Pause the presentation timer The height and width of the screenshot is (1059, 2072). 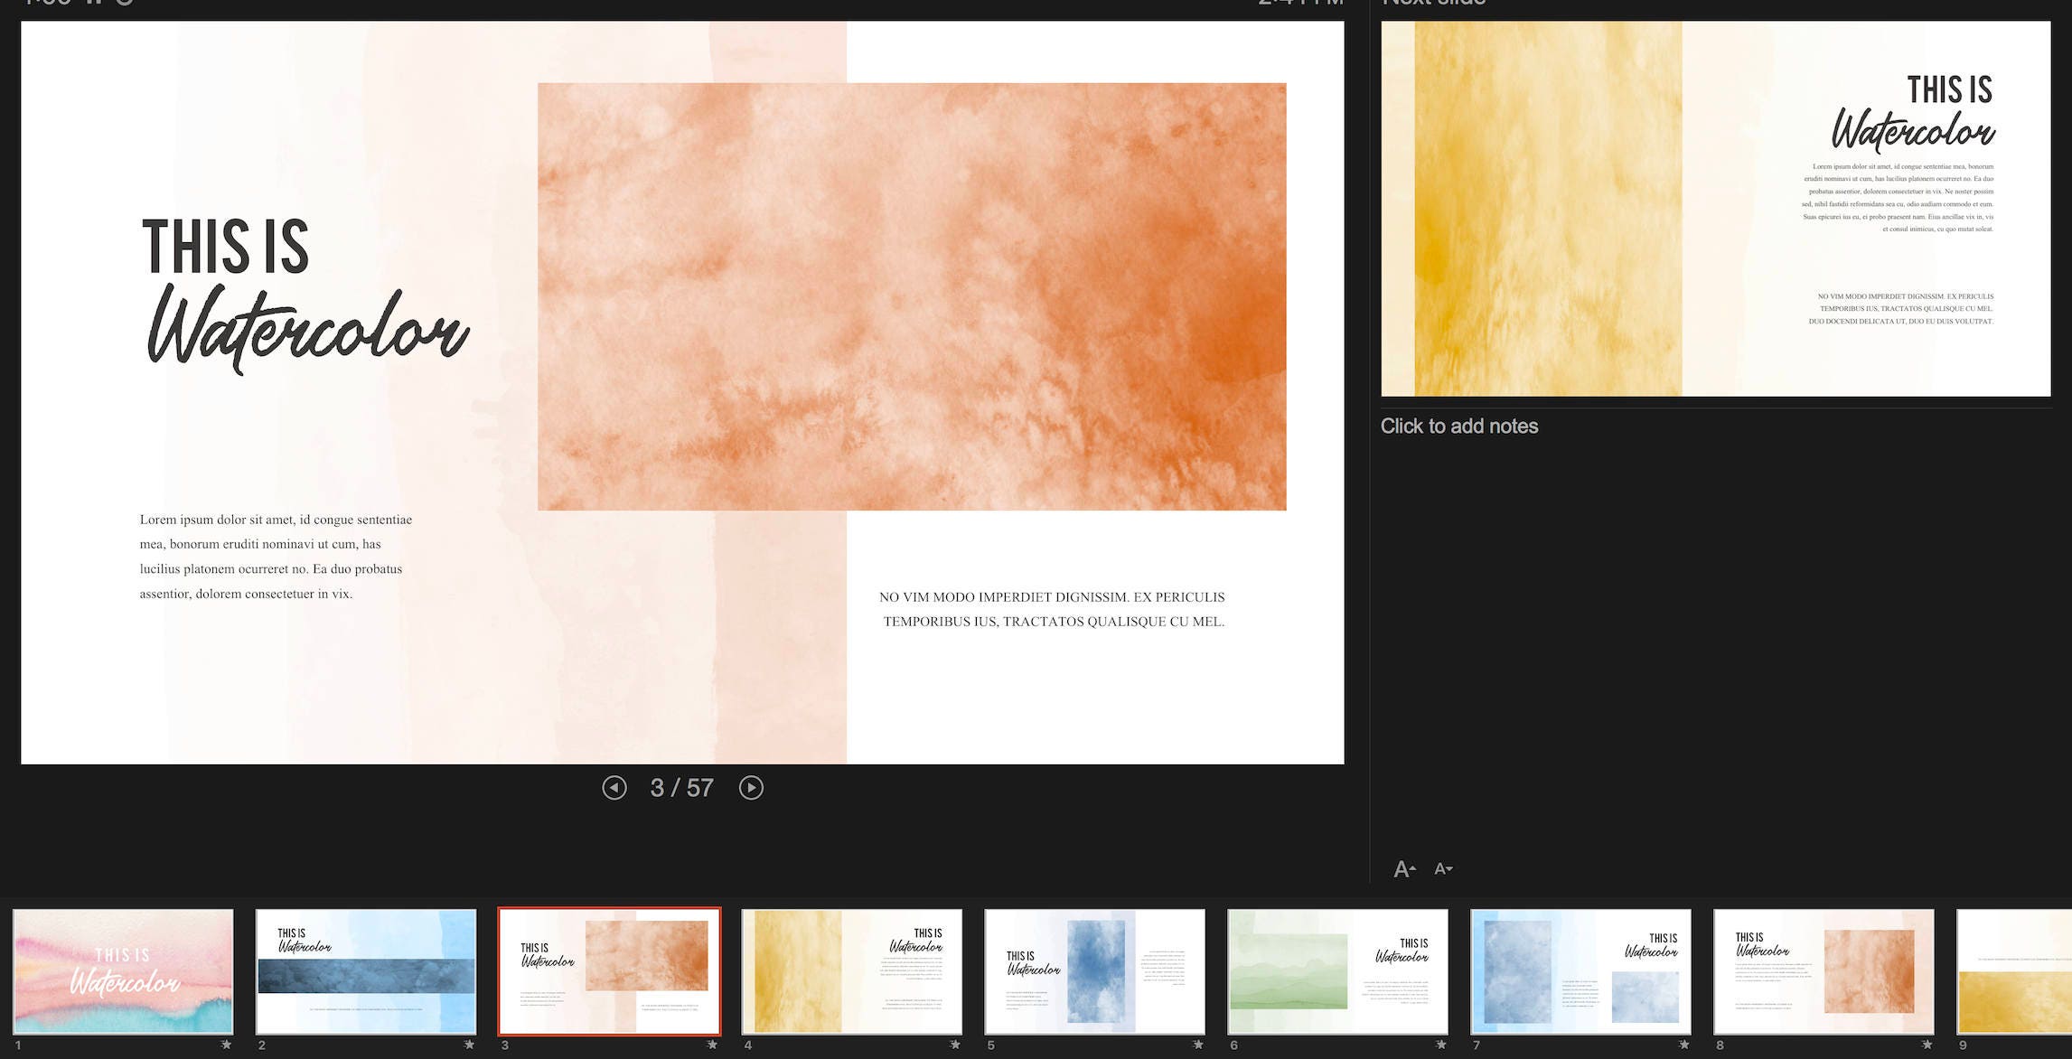[94, 5]
